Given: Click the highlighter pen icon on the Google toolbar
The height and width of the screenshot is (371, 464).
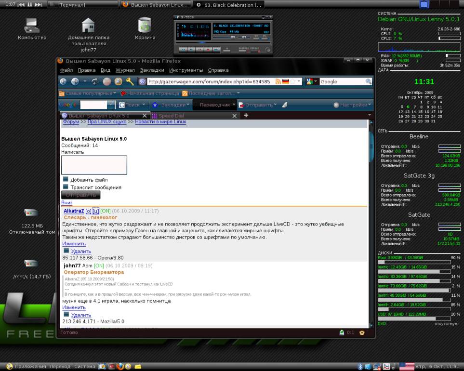Looking at the screenshot, I should 285,105.
